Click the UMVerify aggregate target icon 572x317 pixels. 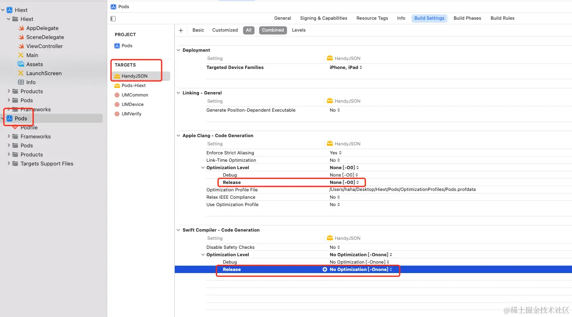tap(117, 114)
